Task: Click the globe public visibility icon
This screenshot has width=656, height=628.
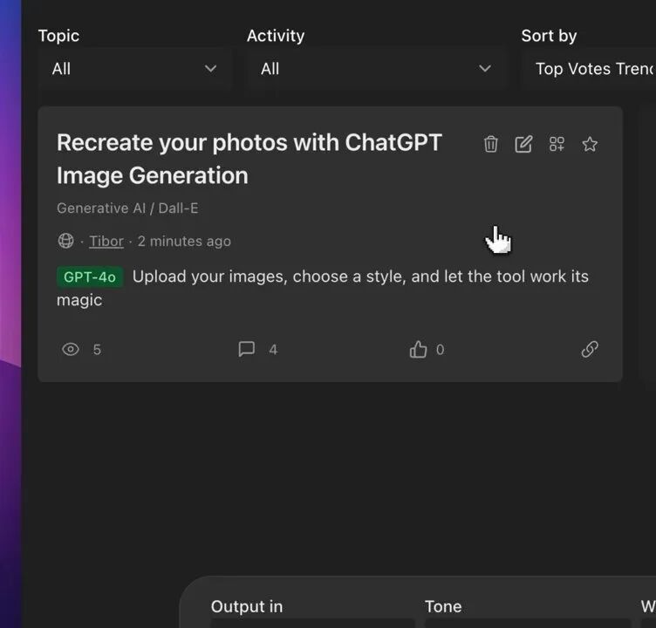Action: [x=65, y=241]
